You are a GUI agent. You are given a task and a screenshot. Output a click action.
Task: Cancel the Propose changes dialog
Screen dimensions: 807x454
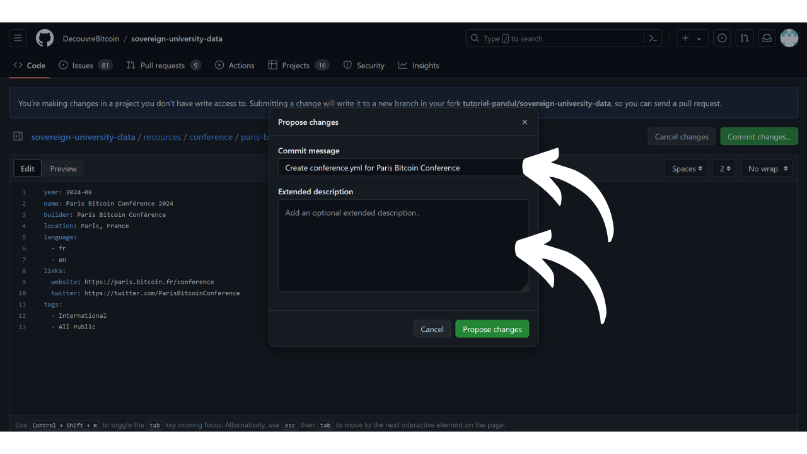pos(433,329)
